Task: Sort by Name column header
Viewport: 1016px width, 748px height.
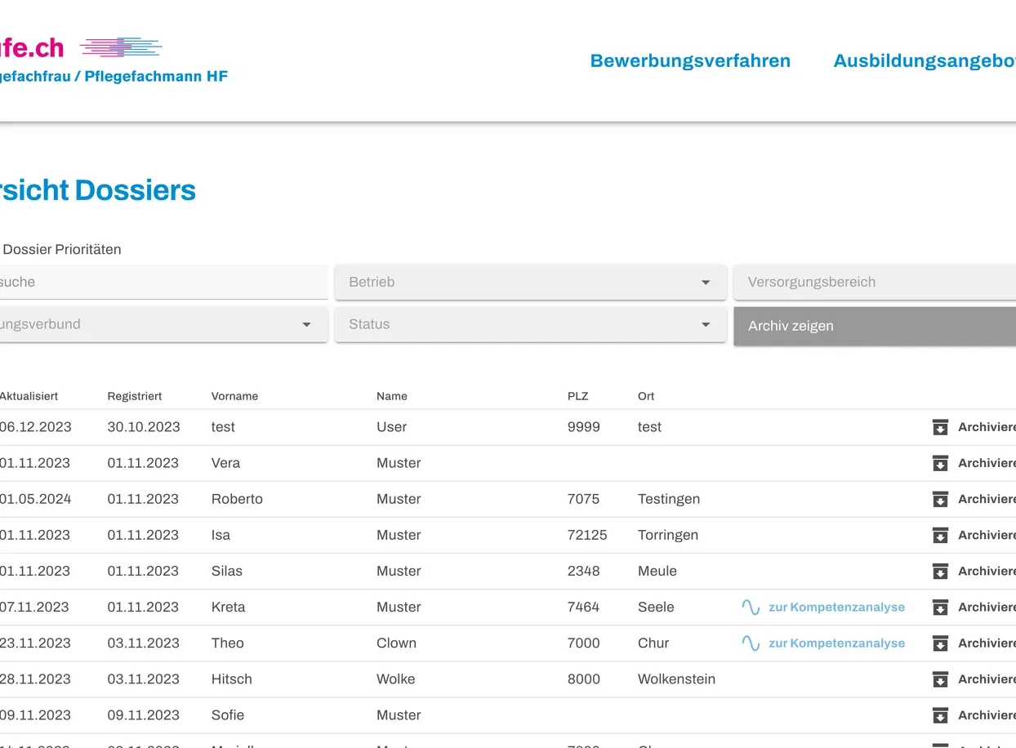Action: tap(392, 396)
